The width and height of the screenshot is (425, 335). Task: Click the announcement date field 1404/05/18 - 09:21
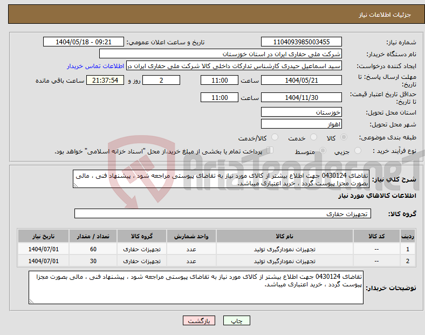84,42
